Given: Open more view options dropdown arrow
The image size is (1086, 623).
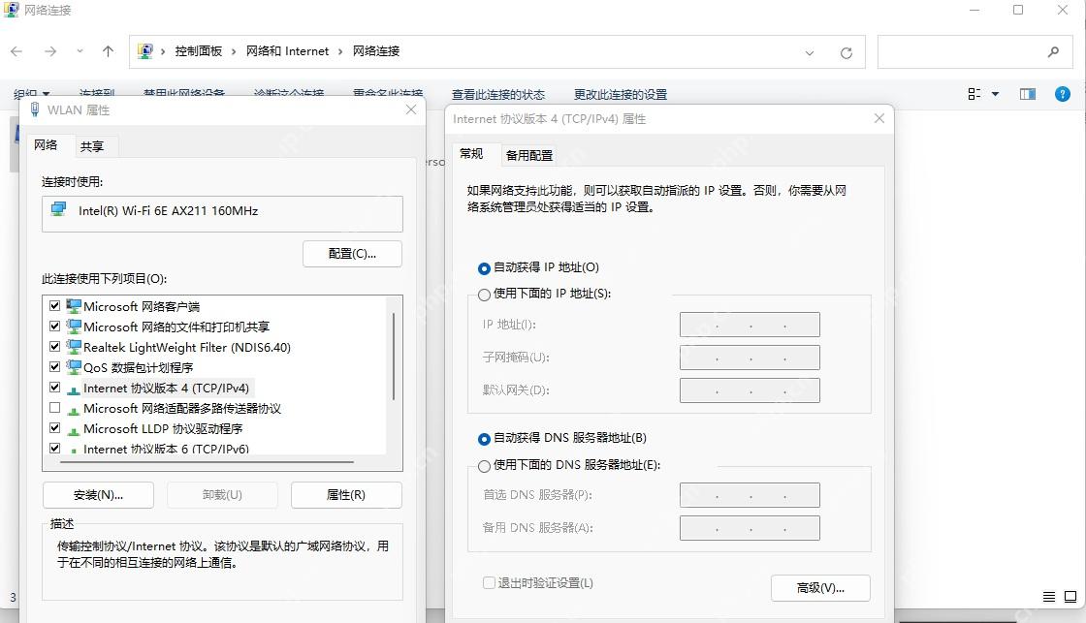Looking at the screenshot, I should [995, 94].
